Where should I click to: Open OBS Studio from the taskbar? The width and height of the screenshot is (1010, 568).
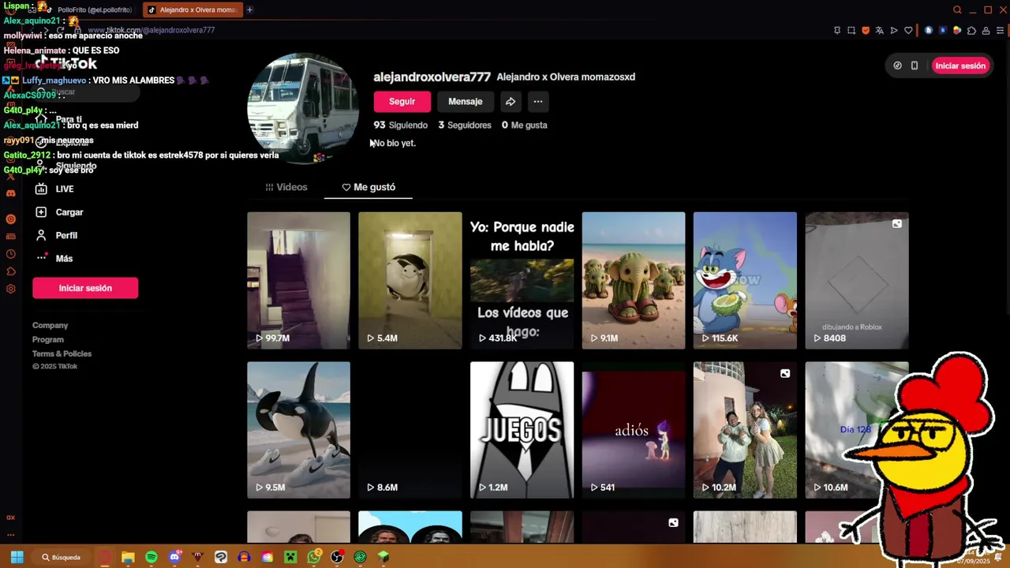337,557
